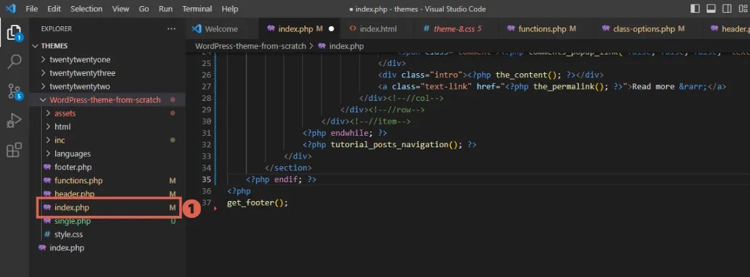Open modified index.php in theme folder

tap(72, 208)
